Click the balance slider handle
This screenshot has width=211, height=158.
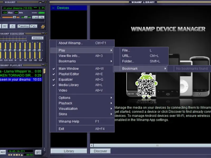pos(26,17)
